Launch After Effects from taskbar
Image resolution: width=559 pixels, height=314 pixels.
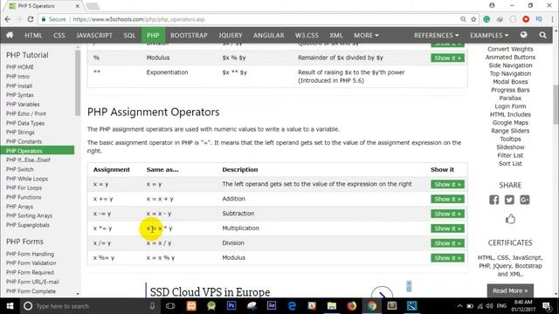[272, 306]
